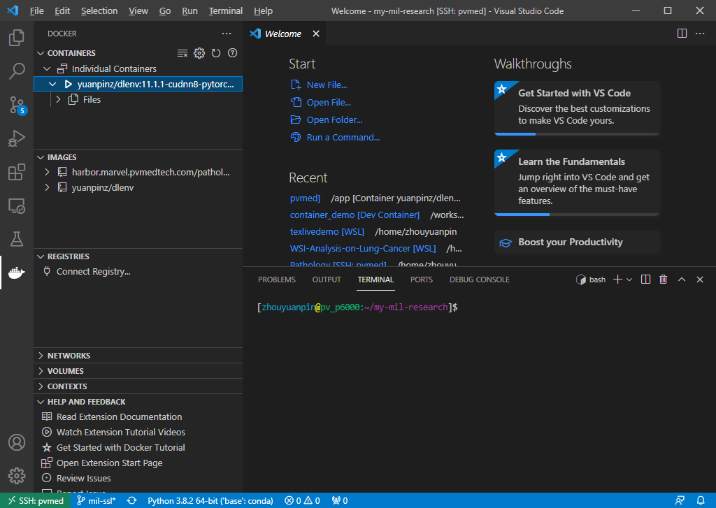
Task: Click the feedback icon in status bar
Action: pos(680,501)
